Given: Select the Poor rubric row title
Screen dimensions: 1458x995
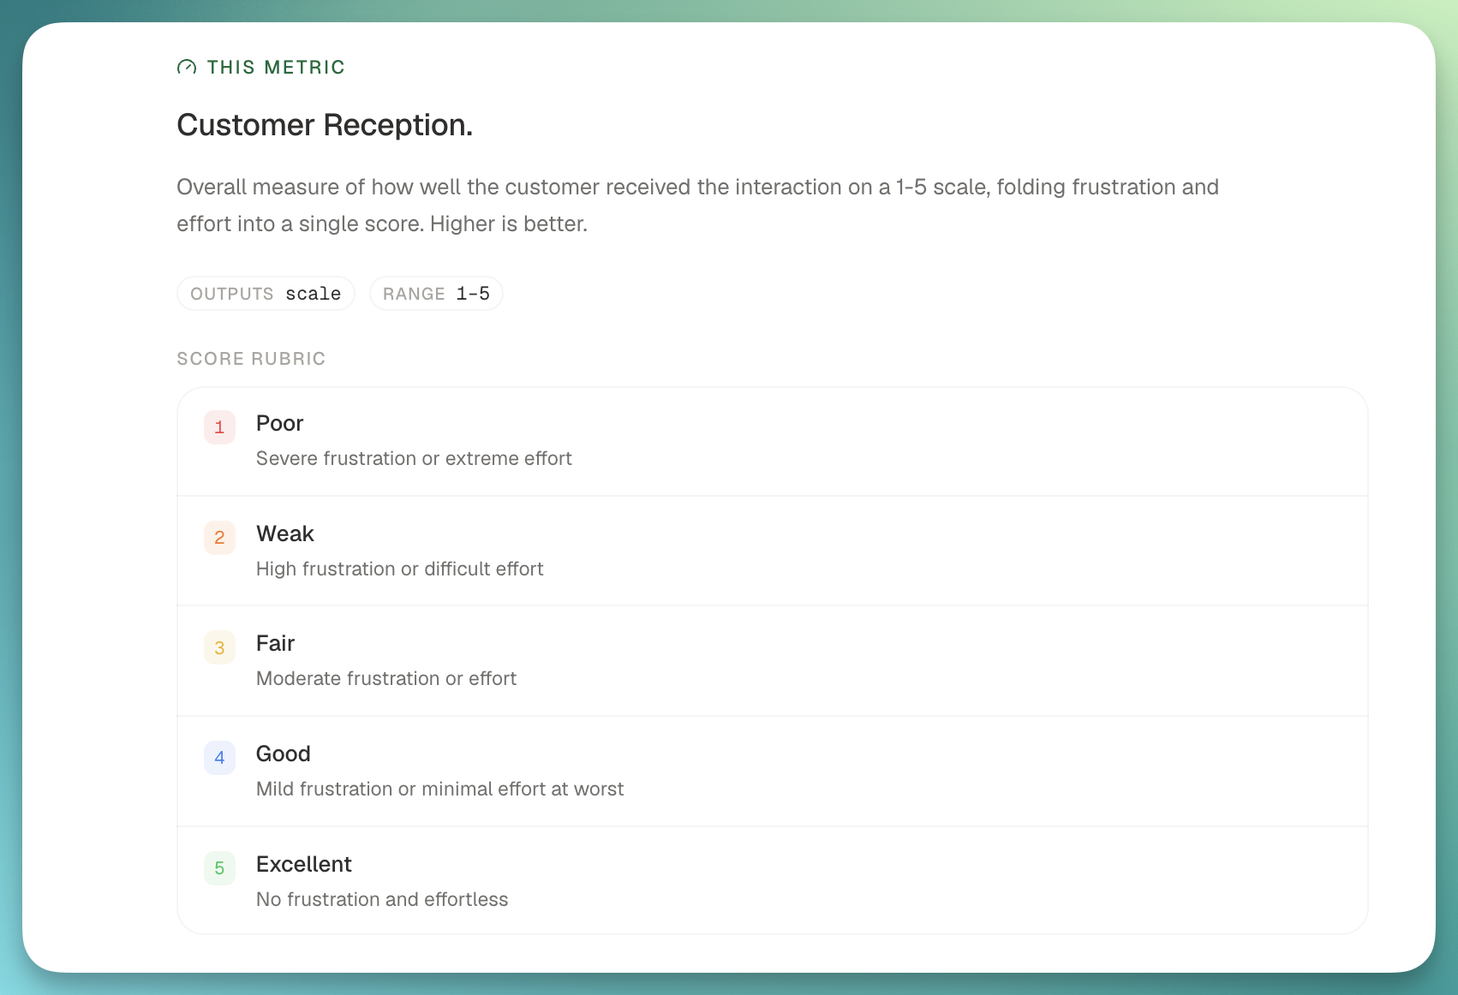Looking at the screenshot, I should tap(280, 423).
